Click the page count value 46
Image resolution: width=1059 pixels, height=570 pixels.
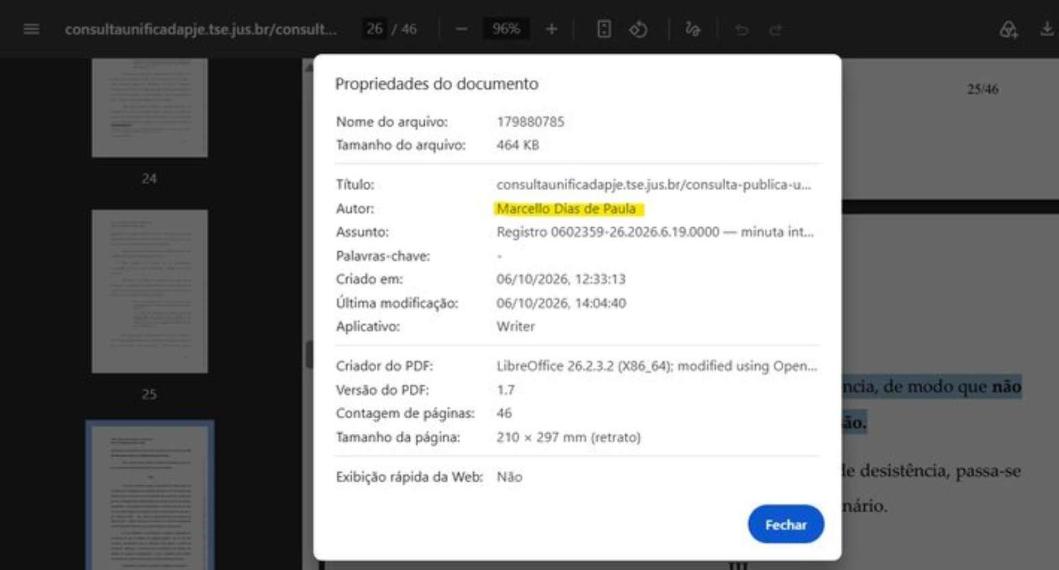[x=504, y=413]
